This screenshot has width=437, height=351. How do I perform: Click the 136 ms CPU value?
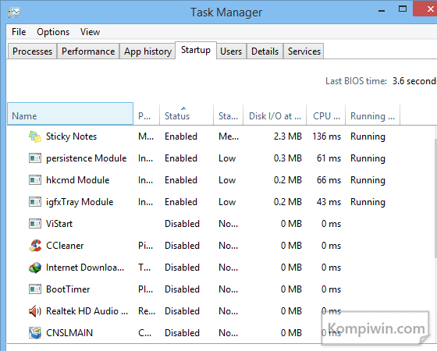(x=327, y=136)
